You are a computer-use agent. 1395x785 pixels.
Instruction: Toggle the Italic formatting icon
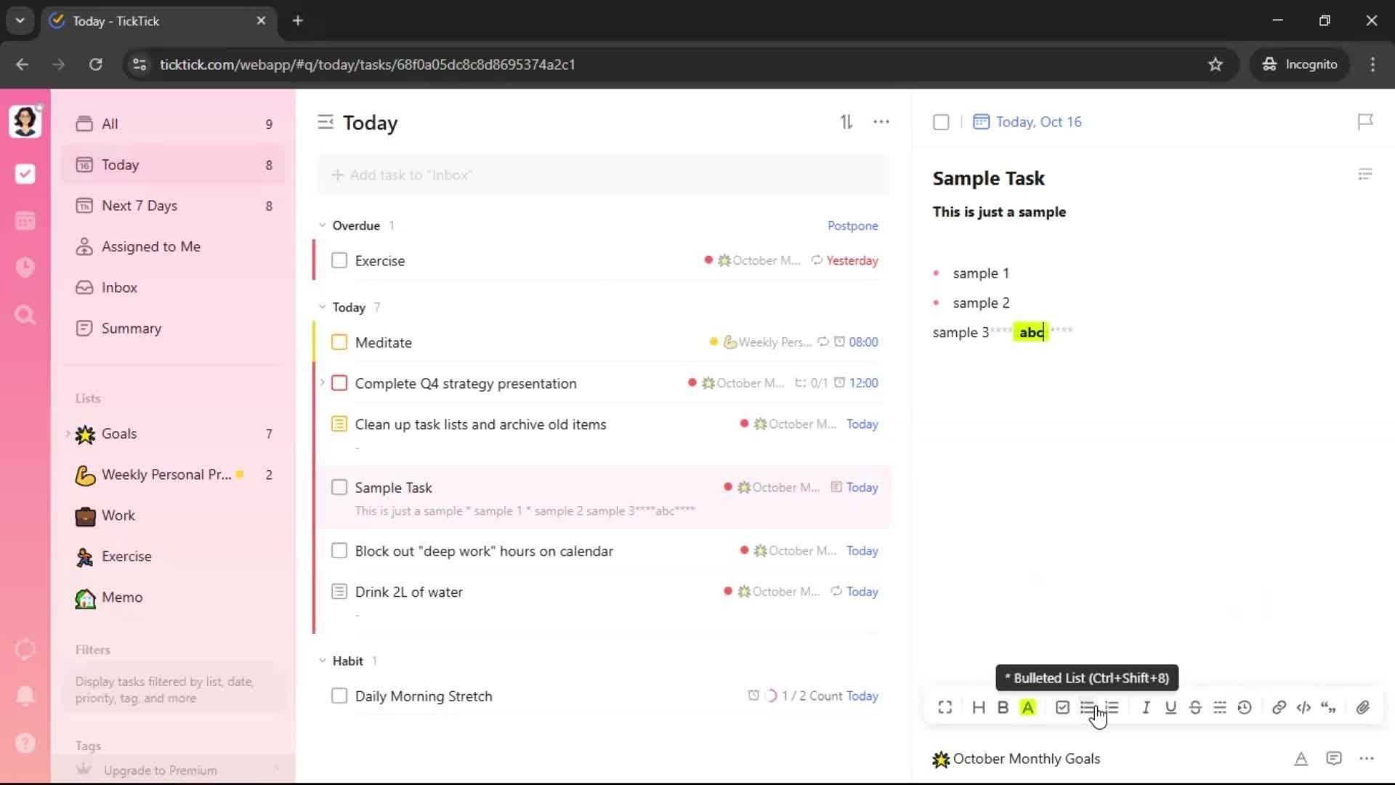[1146, 707]
